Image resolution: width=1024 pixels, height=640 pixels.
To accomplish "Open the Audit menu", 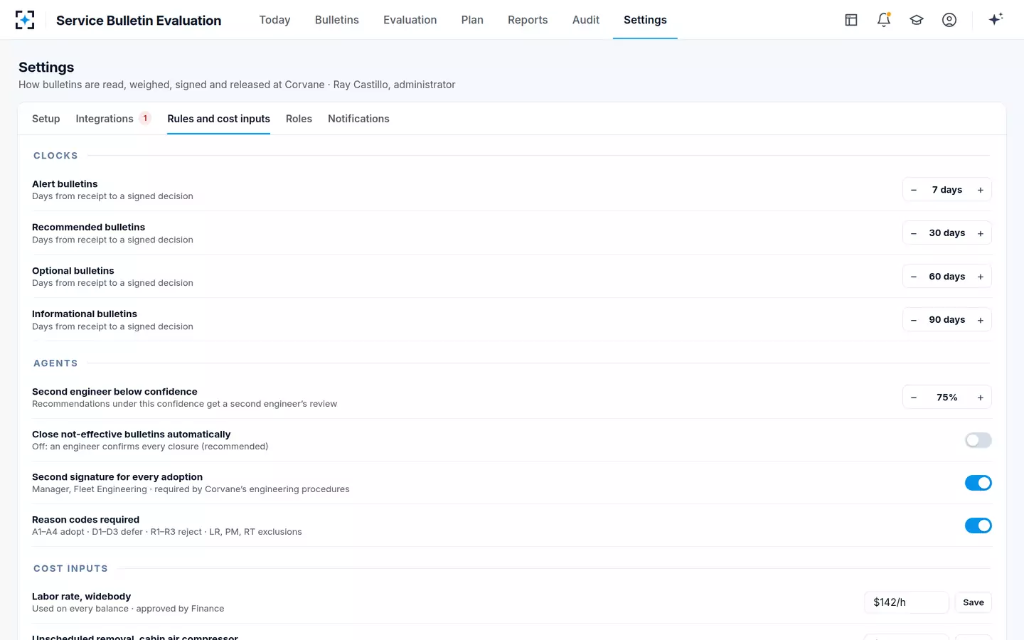I will (586, 20).
